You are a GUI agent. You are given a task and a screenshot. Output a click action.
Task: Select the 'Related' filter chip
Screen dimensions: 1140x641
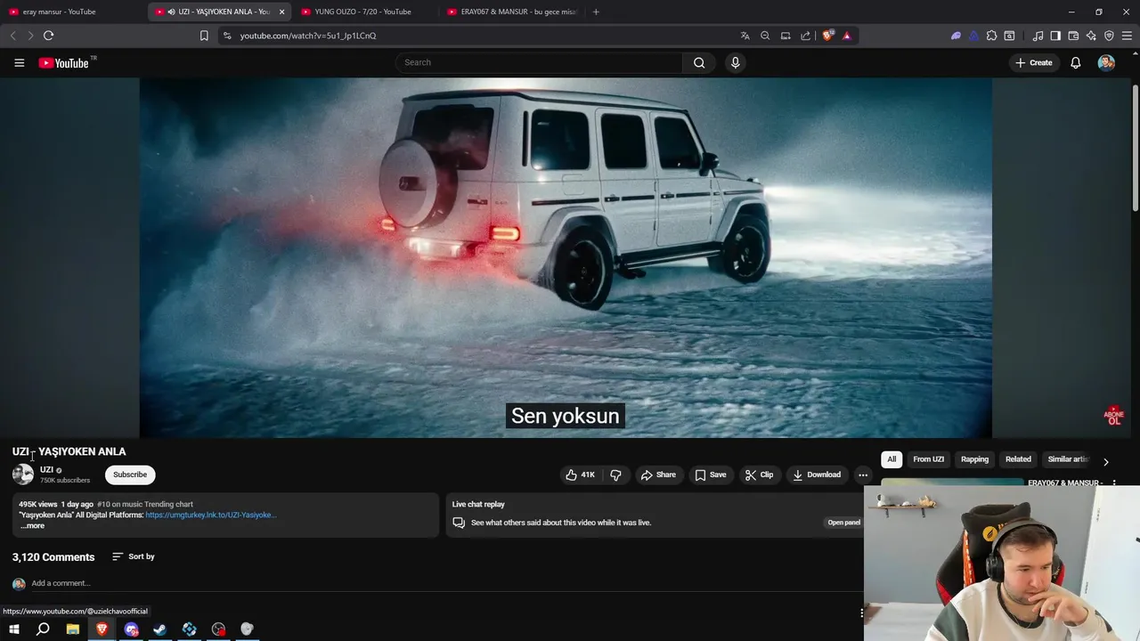coord(1018,459)
